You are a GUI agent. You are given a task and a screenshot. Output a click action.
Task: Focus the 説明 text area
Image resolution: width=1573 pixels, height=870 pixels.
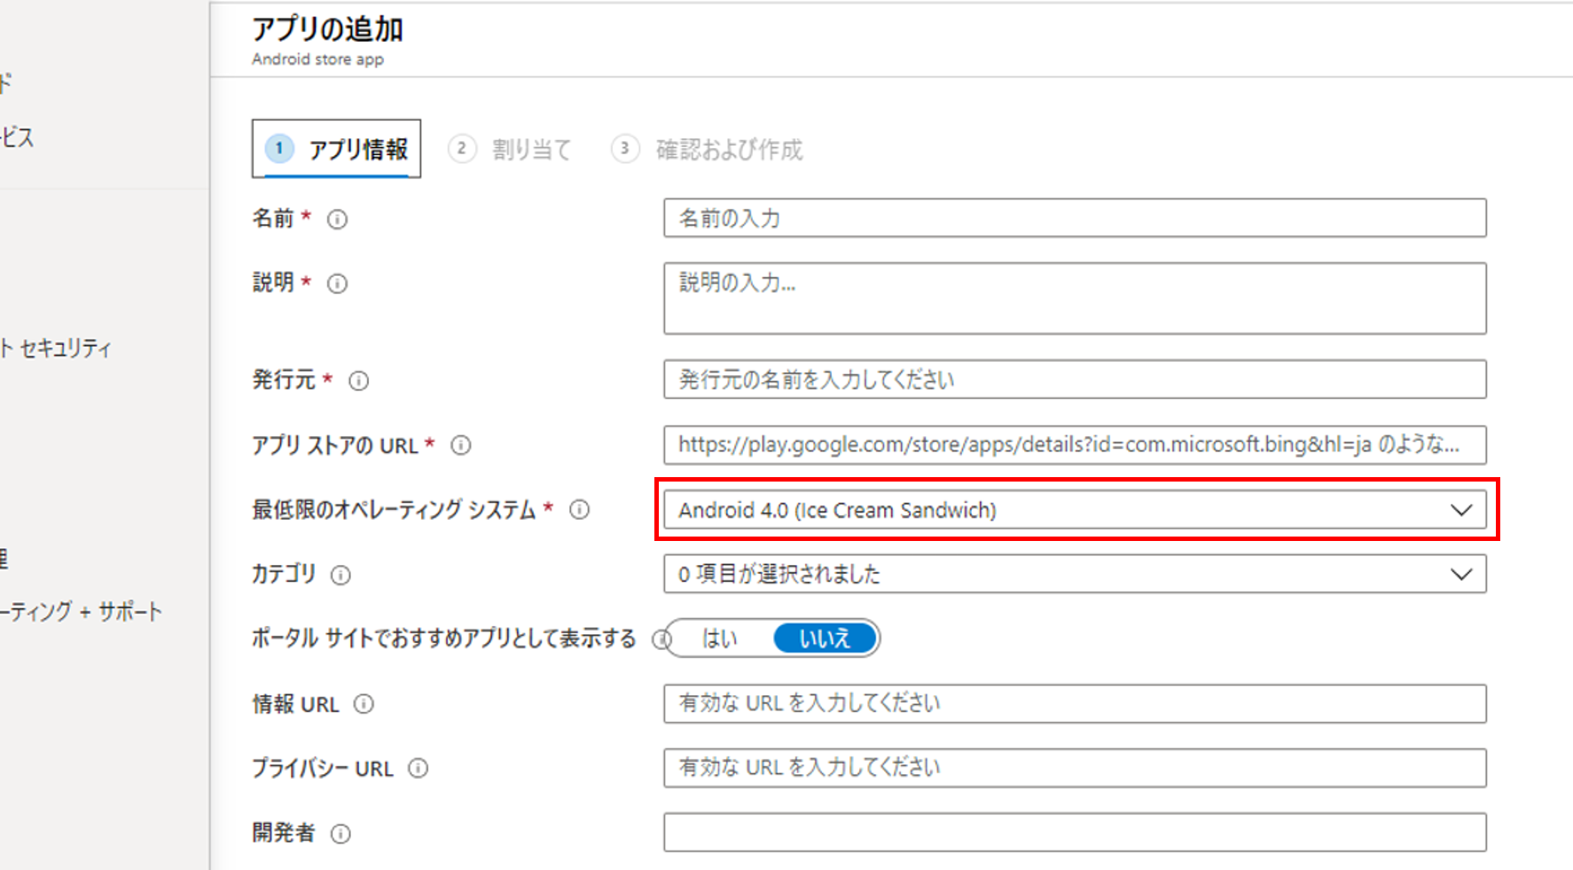[1074, 298]
